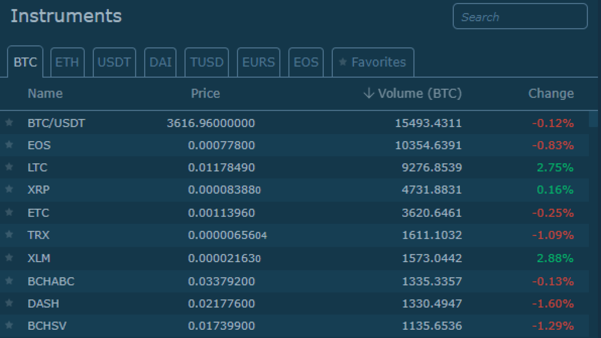Click price 0.02177600
The width and height of the screenshot is (601, 338).
222,303
